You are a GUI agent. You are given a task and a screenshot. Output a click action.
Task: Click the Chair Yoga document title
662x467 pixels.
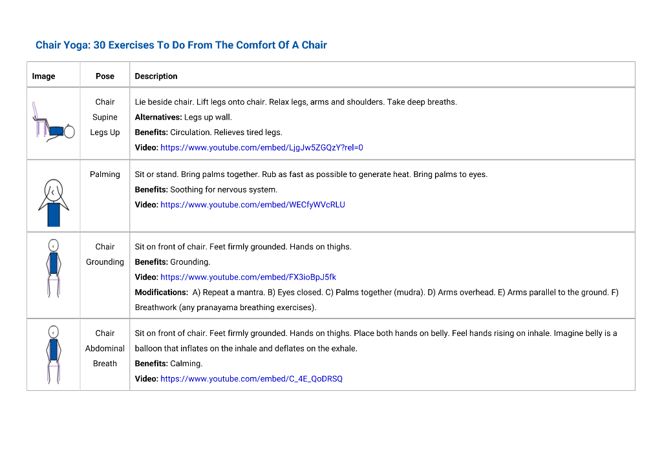point(181,45)
